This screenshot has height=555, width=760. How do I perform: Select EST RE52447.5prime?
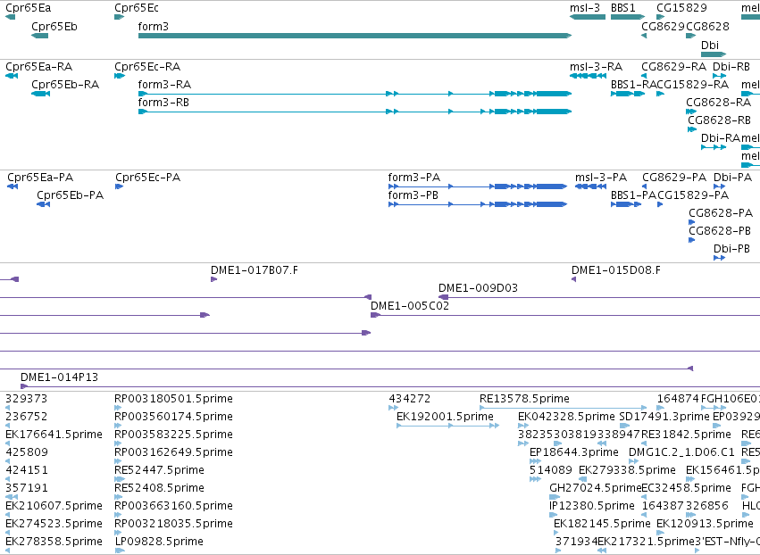[x=159, y=470]
